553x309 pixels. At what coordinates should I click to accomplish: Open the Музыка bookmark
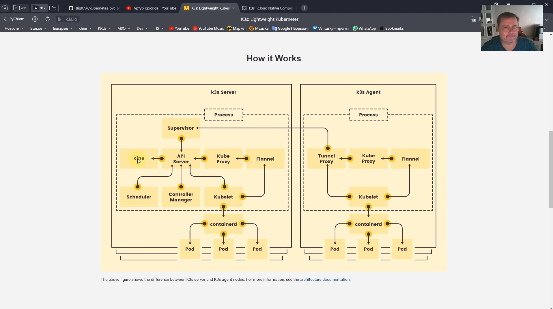point(259,28)
